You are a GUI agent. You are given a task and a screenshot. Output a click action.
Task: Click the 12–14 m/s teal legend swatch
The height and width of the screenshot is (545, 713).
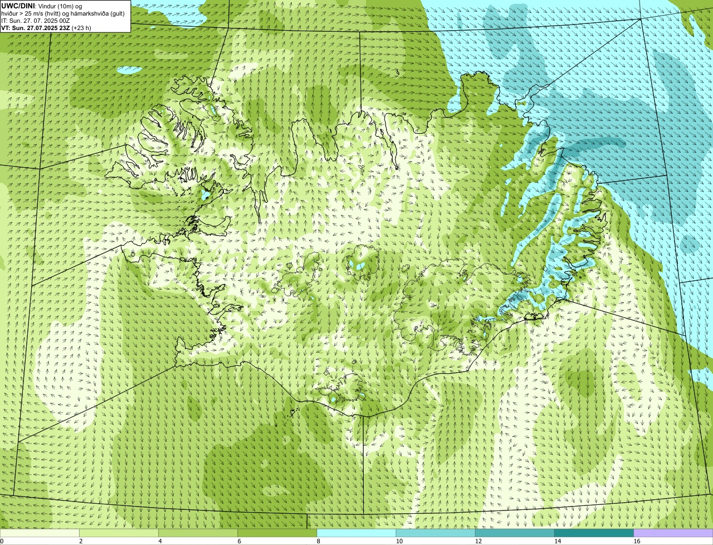coord(515,533)
